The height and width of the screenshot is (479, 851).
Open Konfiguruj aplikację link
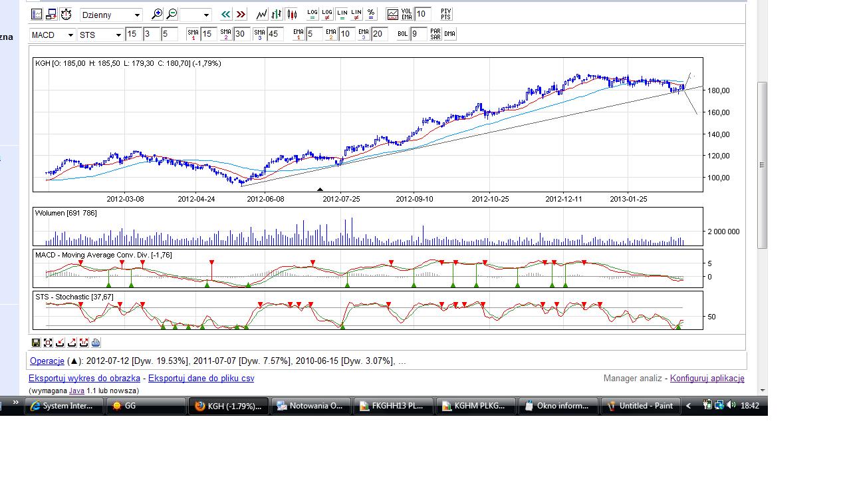[x=707, y=379]
